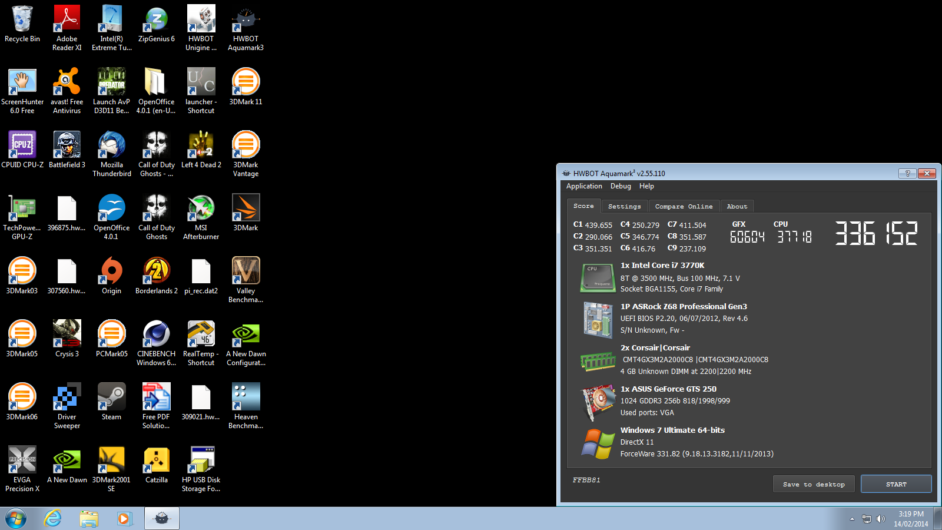Launch ZipGenius 6 from the desktop
942x530 pixels.
[x=156, y=25]
